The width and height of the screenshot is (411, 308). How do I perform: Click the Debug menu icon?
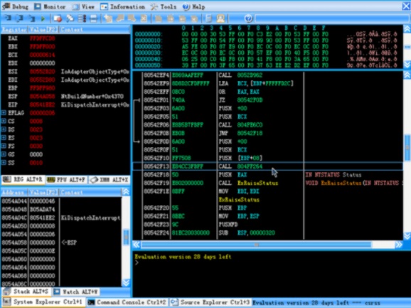tap(6, 6)
